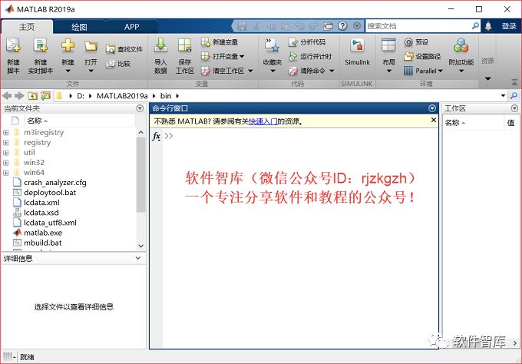Click the up one level folder icon

(32, 96)
